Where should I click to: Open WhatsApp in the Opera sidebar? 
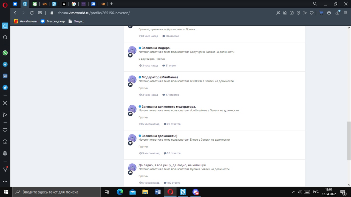5,53
